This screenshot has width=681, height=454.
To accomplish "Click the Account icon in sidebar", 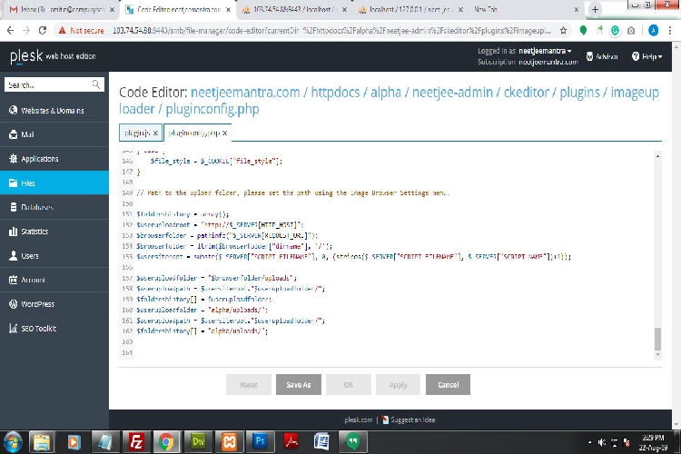I will pyautogui.click(x=14, y=280).
